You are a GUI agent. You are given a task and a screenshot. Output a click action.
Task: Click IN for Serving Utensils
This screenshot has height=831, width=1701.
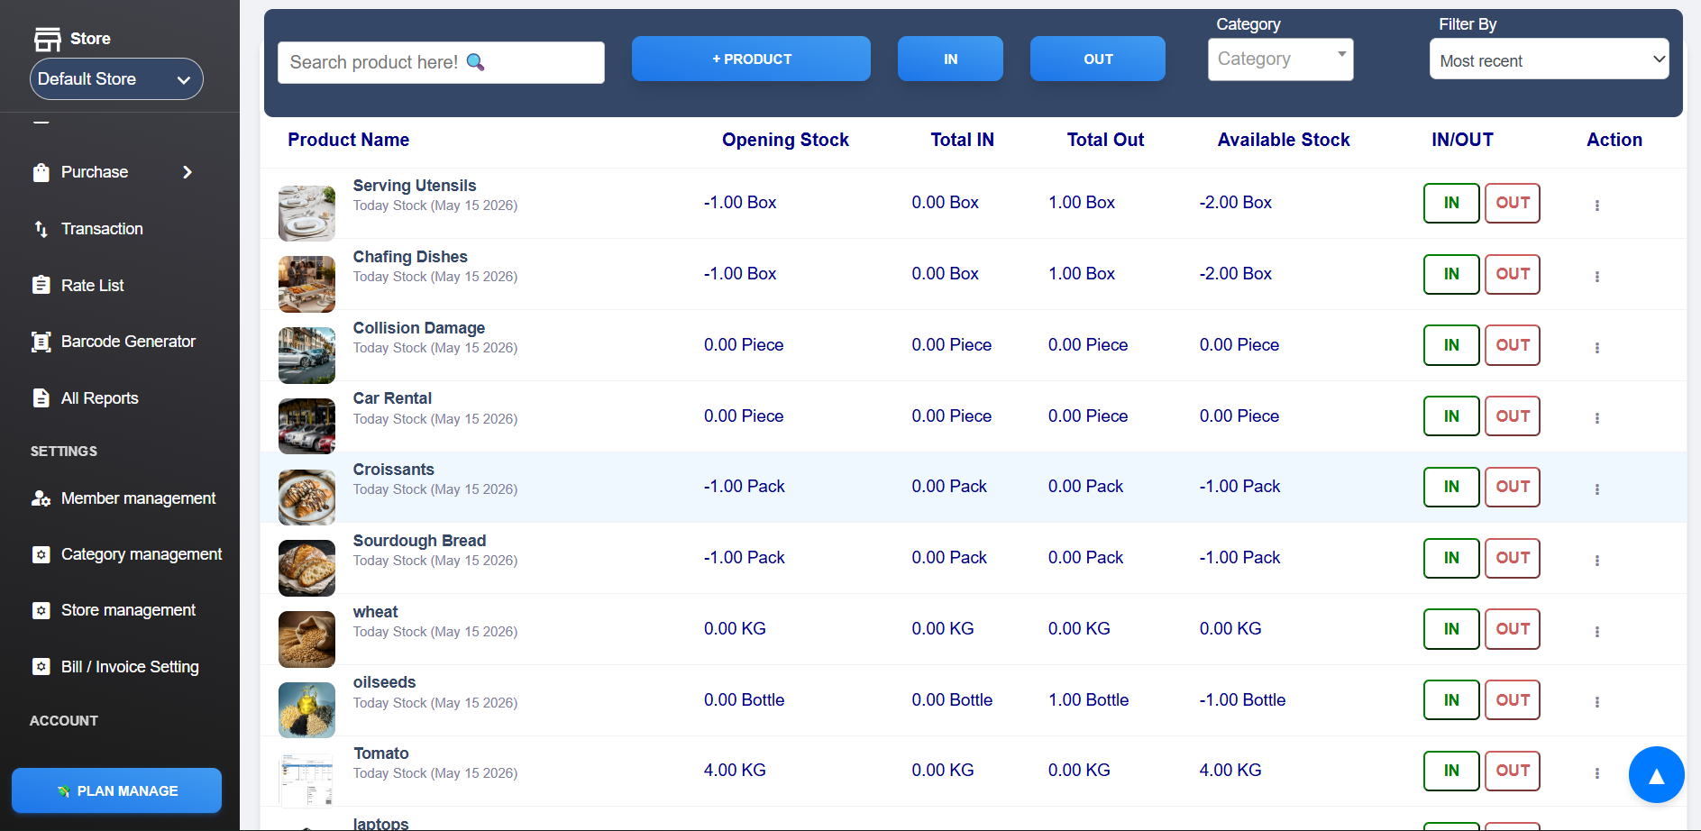[x=1451, y=203]
